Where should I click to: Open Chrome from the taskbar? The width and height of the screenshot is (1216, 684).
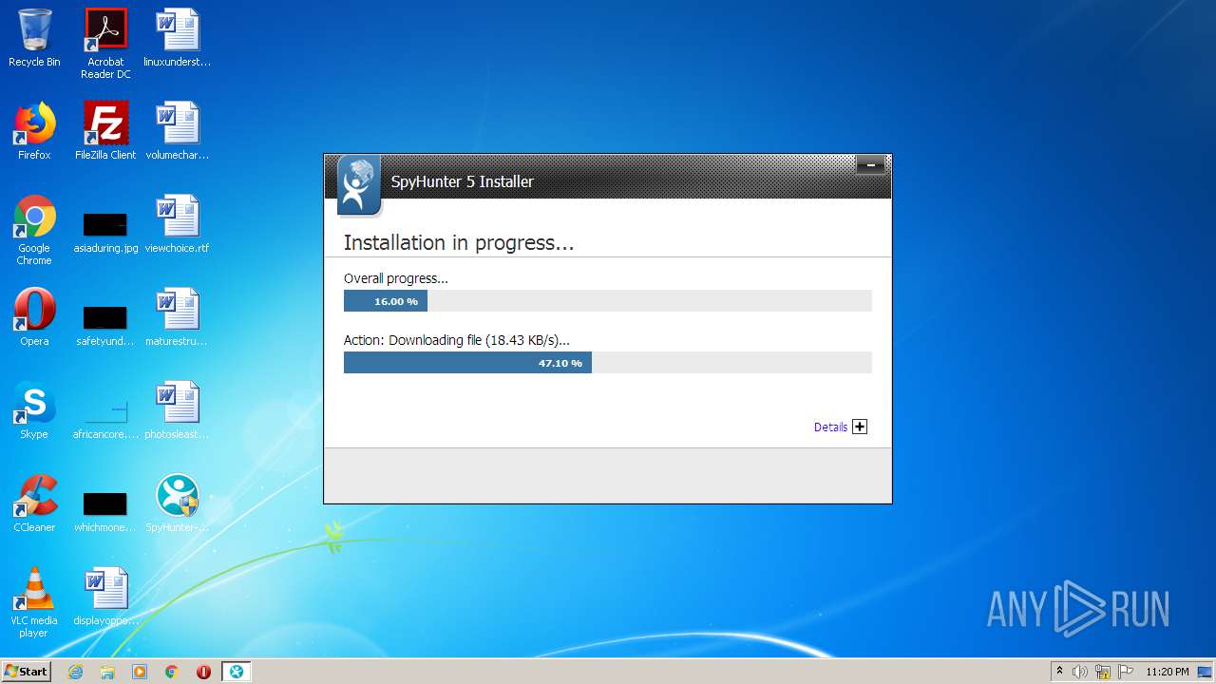click(x=172, y=672)
